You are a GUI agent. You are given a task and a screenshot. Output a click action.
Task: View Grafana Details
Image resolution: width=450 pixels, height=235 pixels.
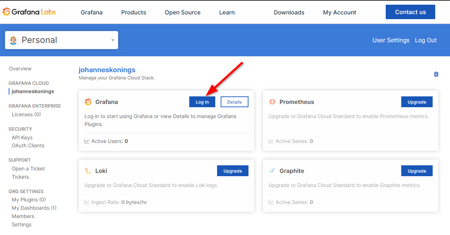pyautogui.click(x=234, y=102)
